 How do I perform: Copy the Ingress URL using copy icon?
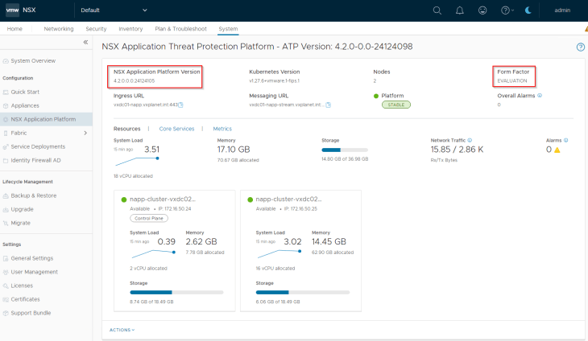click(181, 105)
